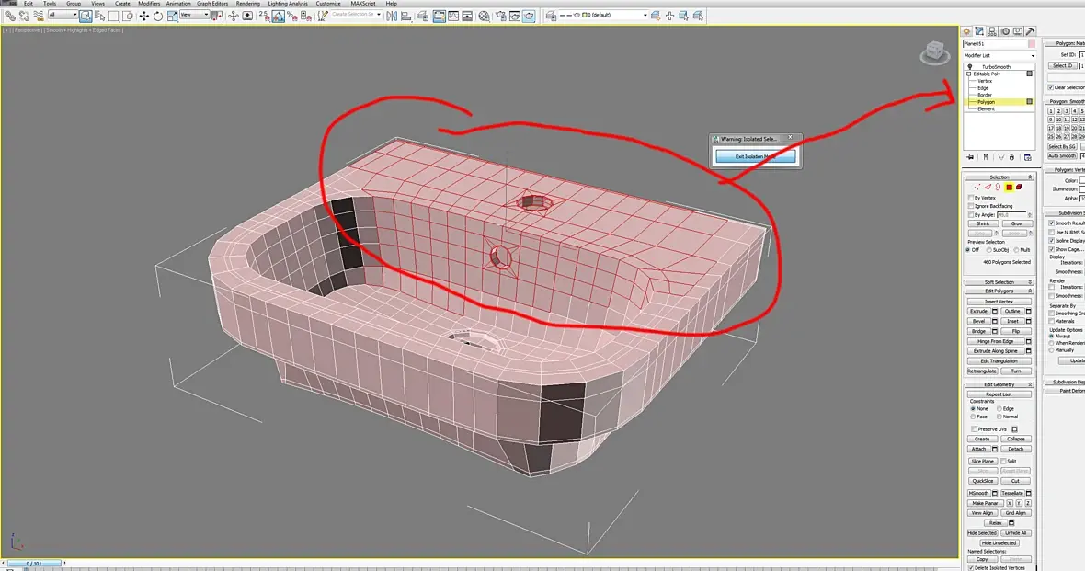The height and width of the screenshot is (571, 1085).
Task: Open the Modifiers menu
Action: (x=149, y=4)
